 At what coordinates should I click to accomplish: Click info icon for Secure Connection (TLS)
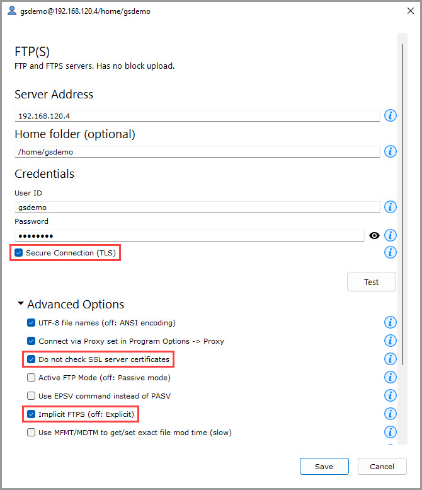(x=391, y=252)
